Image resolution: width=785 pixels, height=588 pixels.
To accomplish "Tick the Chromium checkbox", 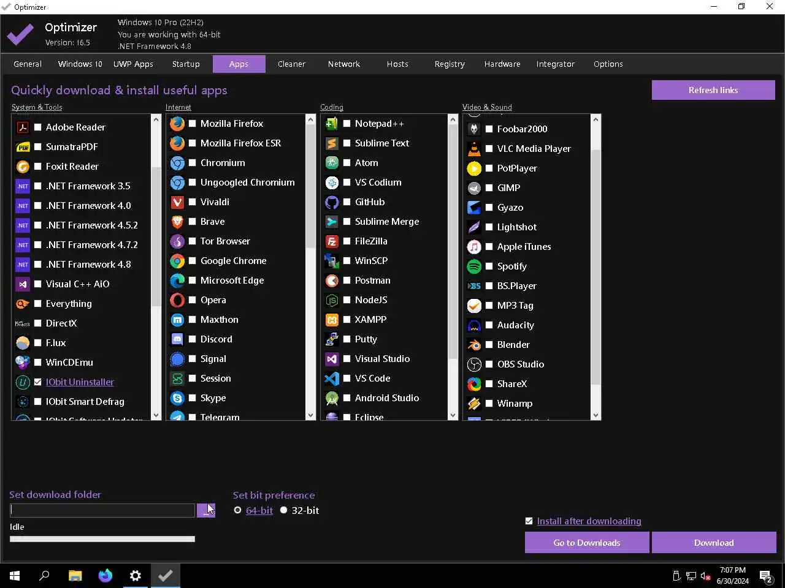I will [x=193, y=163].
